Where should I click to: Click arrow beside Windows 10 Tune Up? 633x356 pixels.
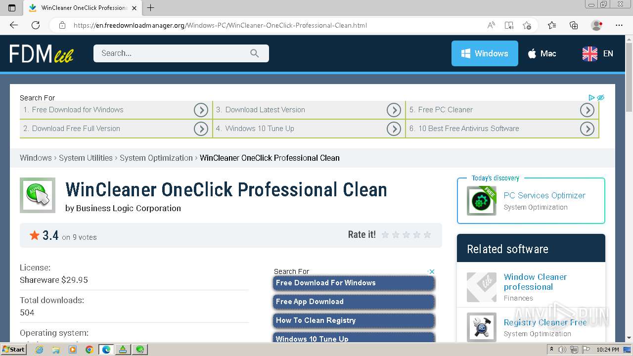point(394,129)
